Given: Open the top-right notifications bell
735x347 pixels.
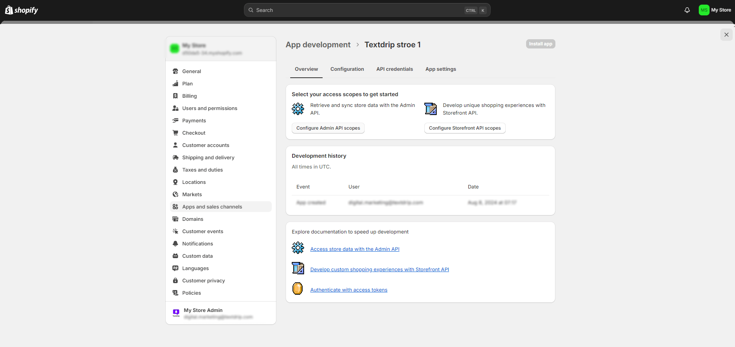Looking at the screenshot, I should point(687,10).
